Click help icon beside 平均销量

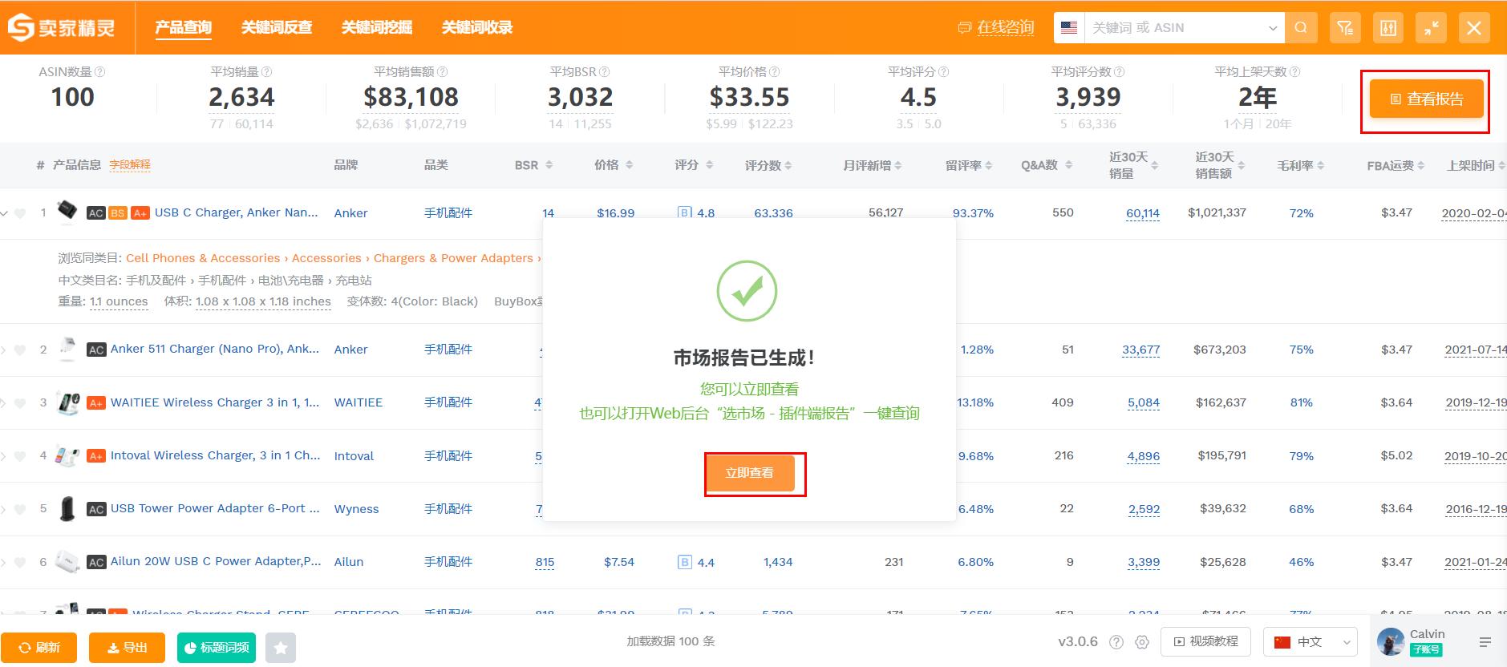267,72
